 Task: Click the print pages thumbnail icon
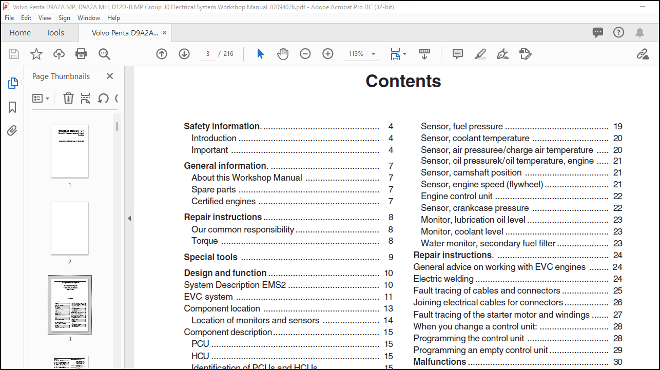click(x=85, y=98)
